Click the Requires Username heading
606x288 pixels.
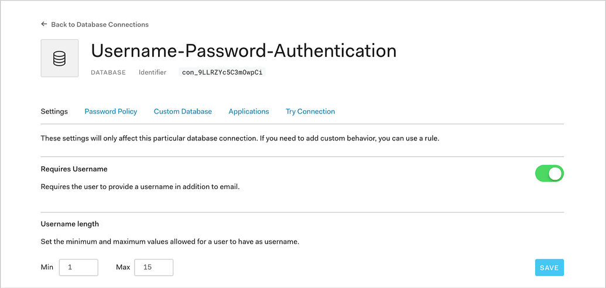(74, 169)
